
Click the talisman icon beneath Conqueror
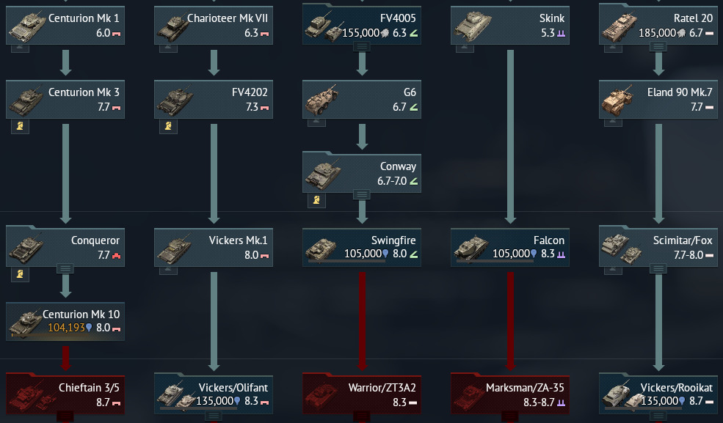tap(20, 274)
